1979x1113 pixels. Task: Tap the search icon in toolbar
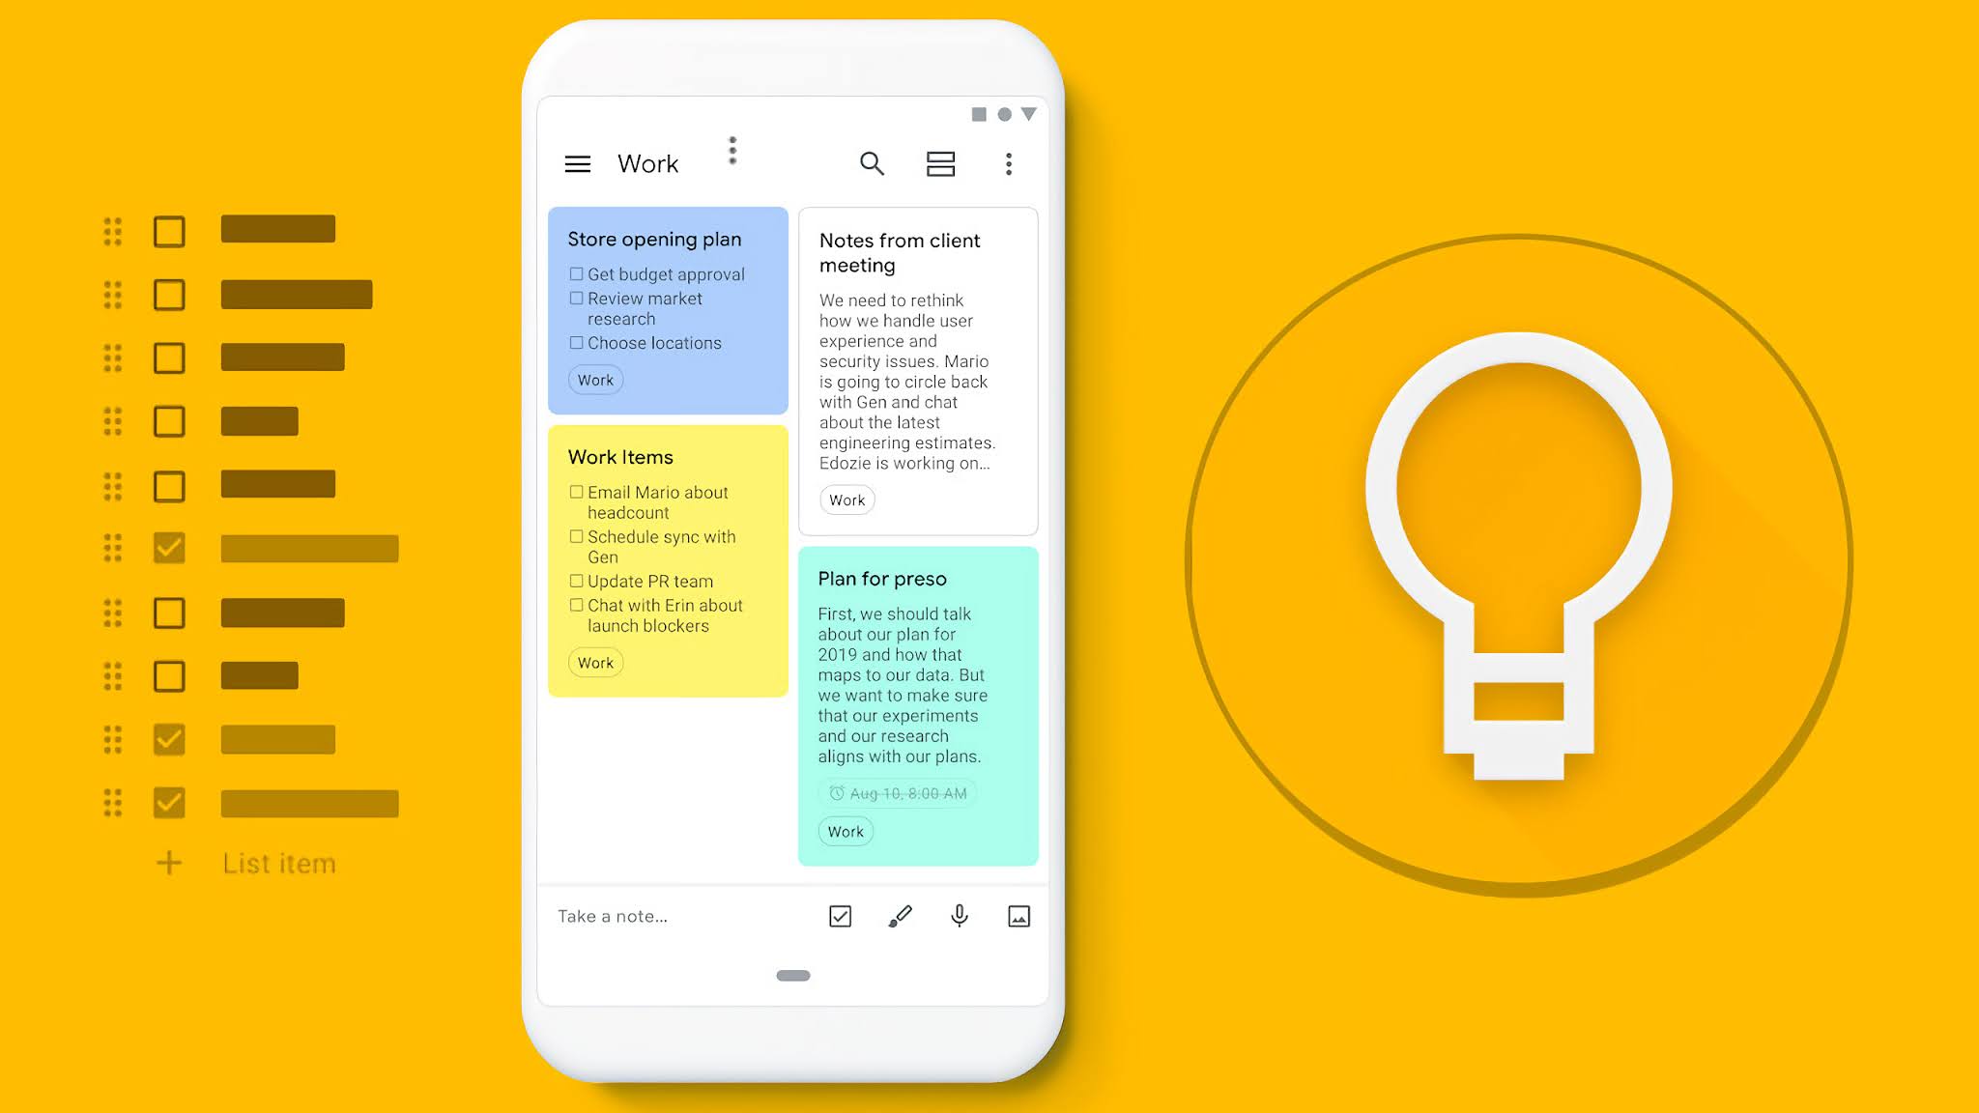pyautogui.click(x=870, y=163)
